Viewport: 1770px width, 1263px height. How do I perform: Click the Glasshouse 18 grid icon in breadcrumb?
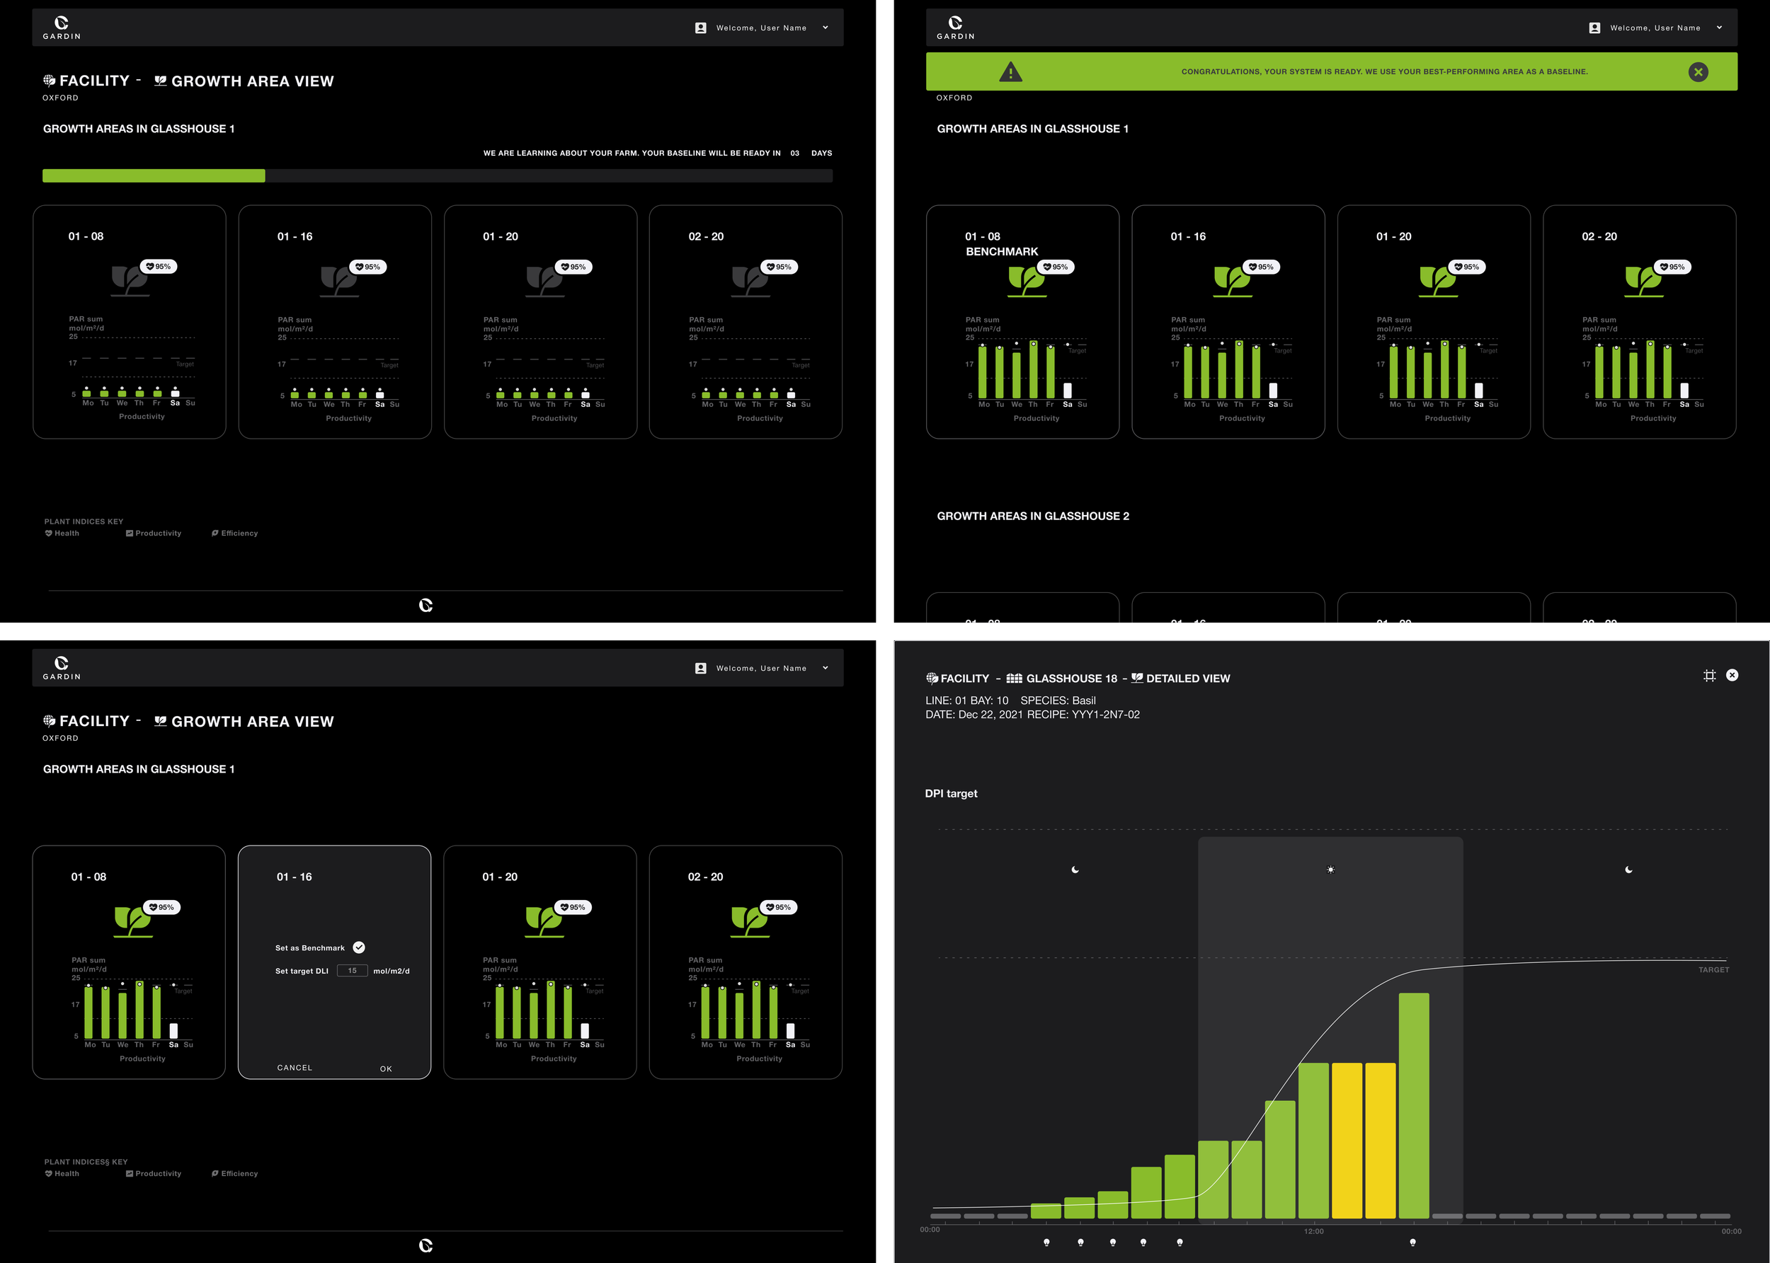(1014, 678)
